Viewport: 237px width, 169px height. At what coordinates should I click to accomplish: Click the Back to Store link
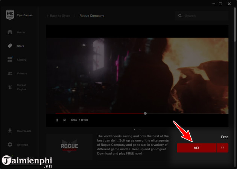coord(58,16)
